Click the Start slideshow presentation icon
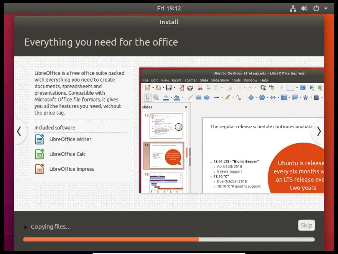Screen dimensions: 338x254 pyautogui.click(x=312, y=88)
